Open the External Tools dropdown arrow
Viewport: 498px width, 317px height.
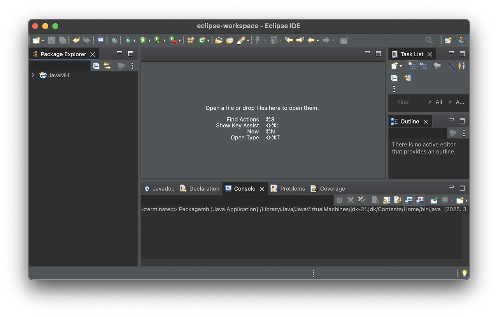click(180, 40)
